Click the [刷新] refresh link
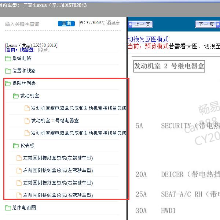Viewport: 220px width, 220px height. (44, 50)
